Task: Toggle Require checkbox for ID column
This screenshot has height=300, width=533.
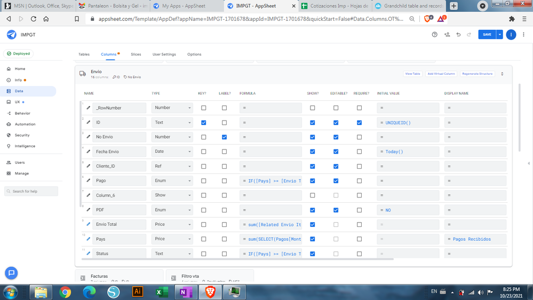Action: (x=359, y=122)
